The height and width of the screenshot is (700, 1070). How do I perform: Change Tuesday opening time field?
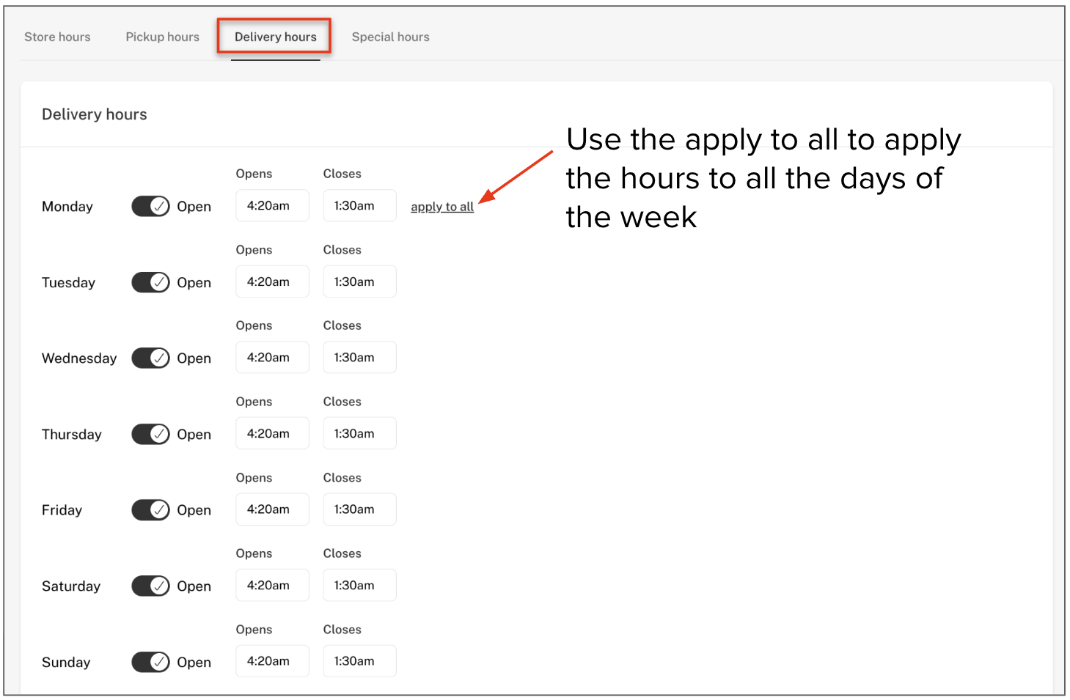point(272,281)
